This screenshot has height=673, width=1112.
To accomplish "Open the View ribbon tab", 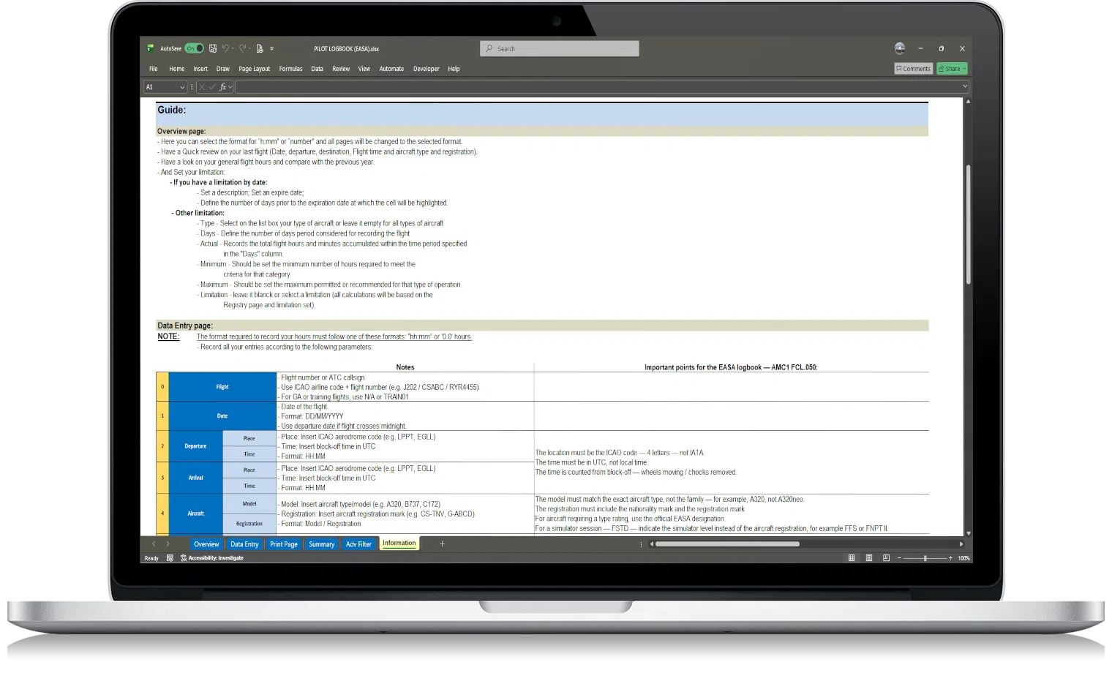I will click(x=364, y=69).
